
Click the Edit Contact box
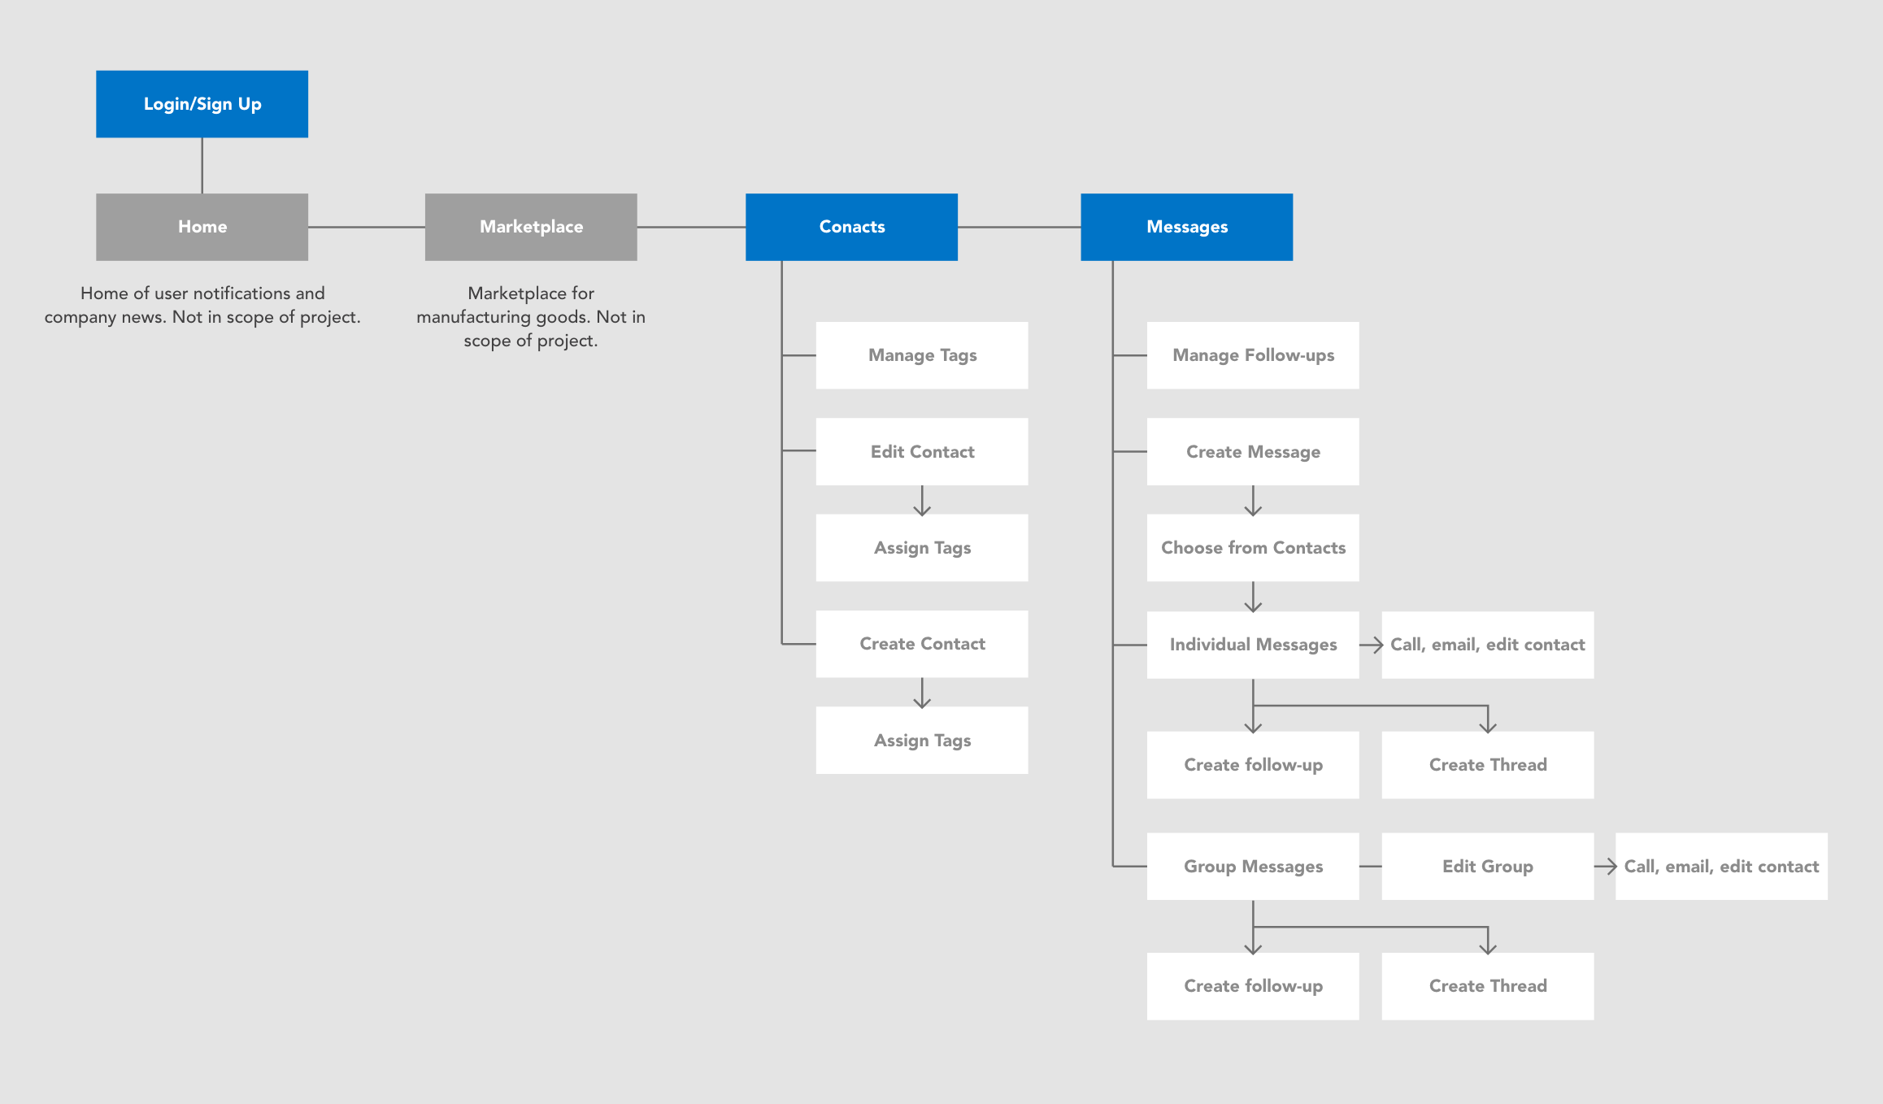coord(922,452)
